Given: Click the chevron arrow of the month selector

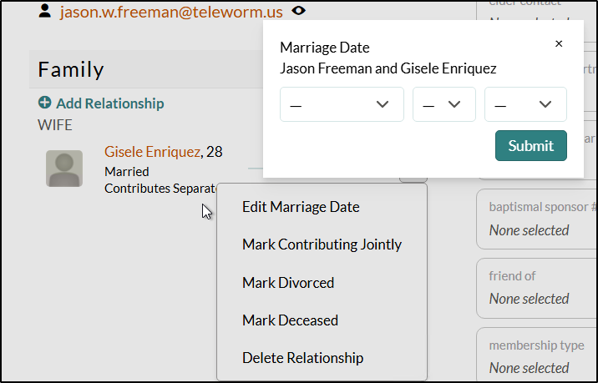Looking at the screenshot, I should 383,104.
